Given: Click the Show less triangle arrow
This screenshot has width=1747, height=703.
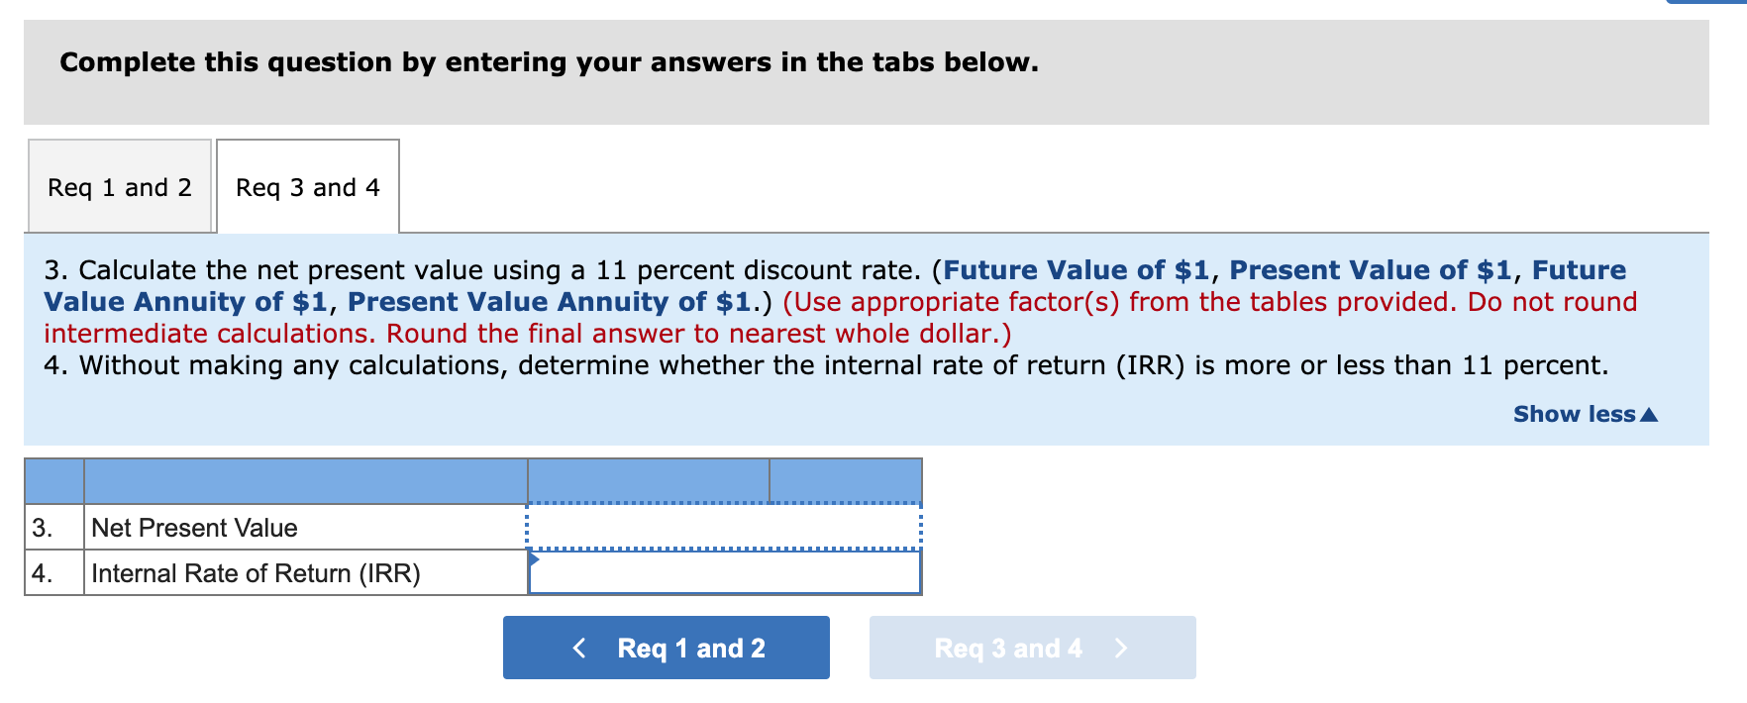Looking at the screenshot, I should tap(1647, 414).
